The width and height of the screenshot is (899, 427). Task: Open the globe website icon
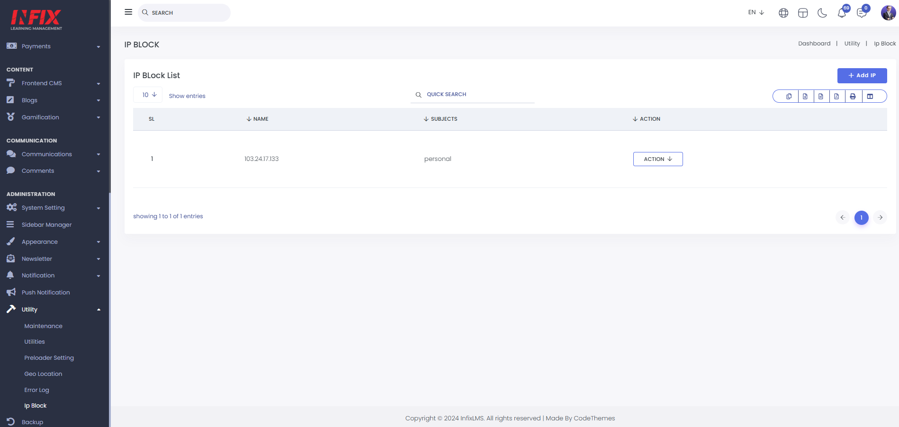[x=783, y=13]
